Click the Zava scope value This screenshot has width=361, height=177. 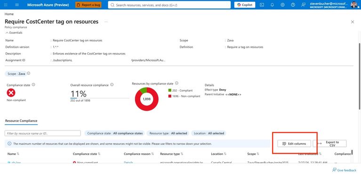click(x=230, y=40)
